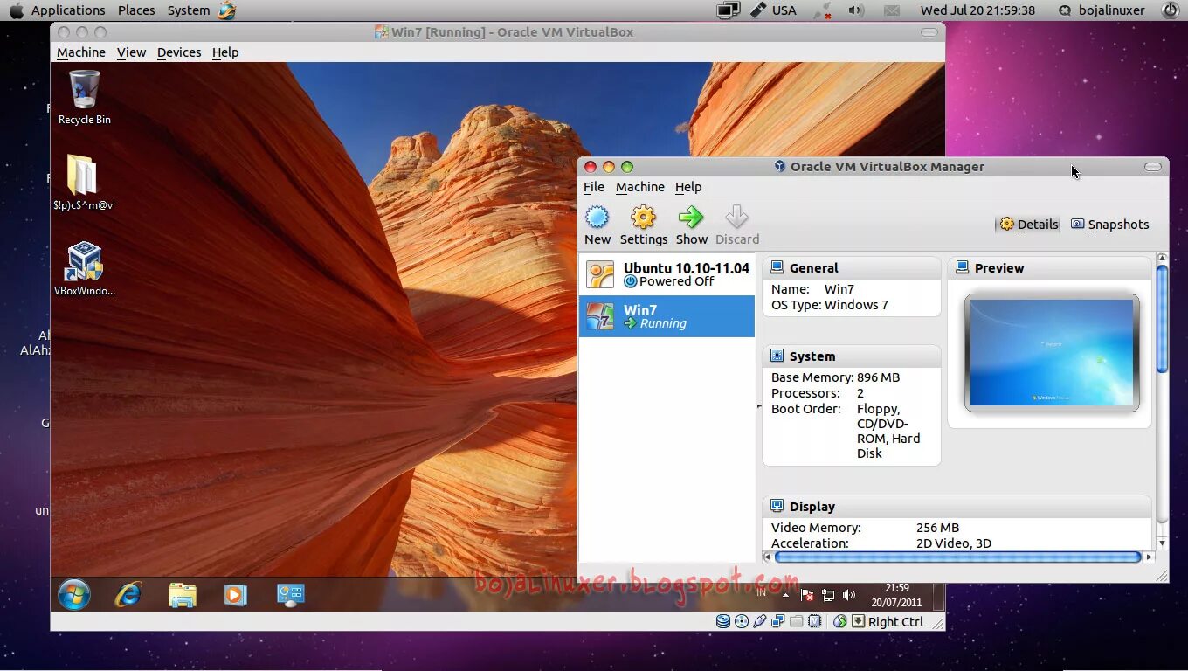The width and height of the screenshot is (1188, 671).
Task: Click the power button in top panel
Action: [x=1171, y=10]
